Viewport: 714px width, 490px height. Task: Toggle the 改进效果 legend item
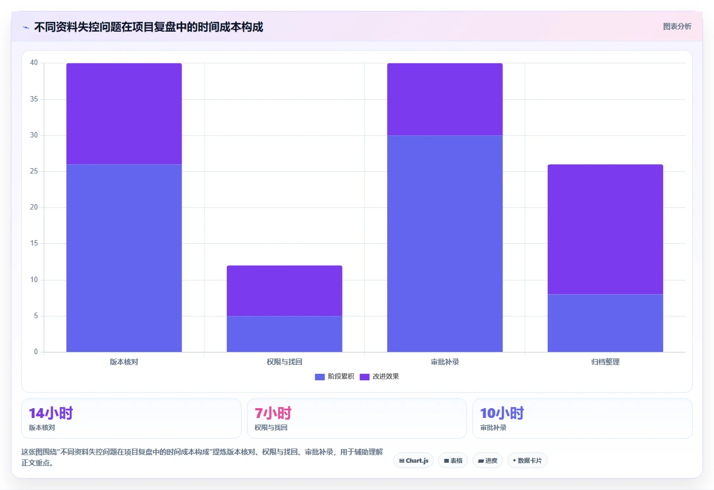coord(379,377)
